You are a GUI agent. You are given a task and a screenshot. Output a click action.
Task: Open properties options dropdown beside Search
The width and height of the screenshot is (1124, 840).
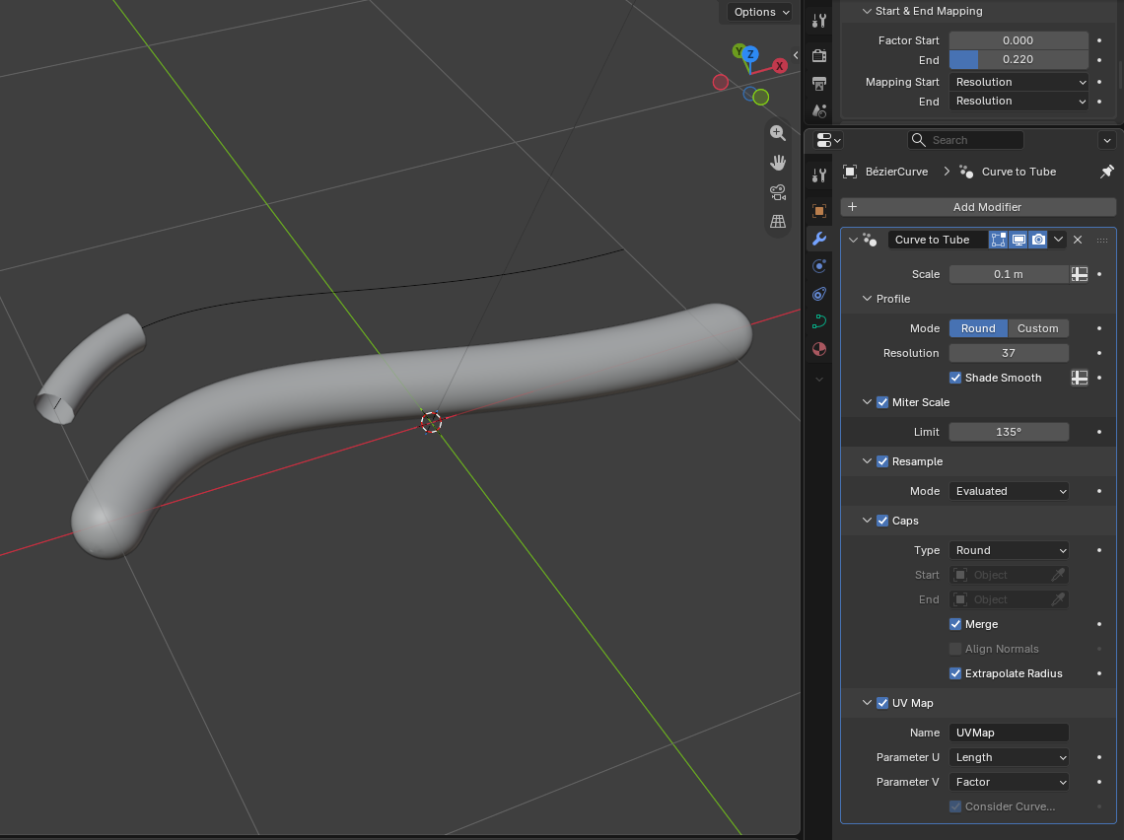pyautogui.click(x=1107, y=140)
